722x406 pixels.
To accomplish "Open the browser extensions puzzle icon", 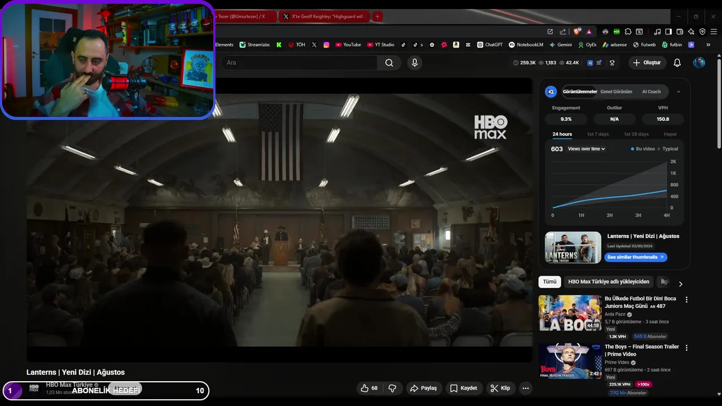I will pyautogui.click(x=628, y=32).
